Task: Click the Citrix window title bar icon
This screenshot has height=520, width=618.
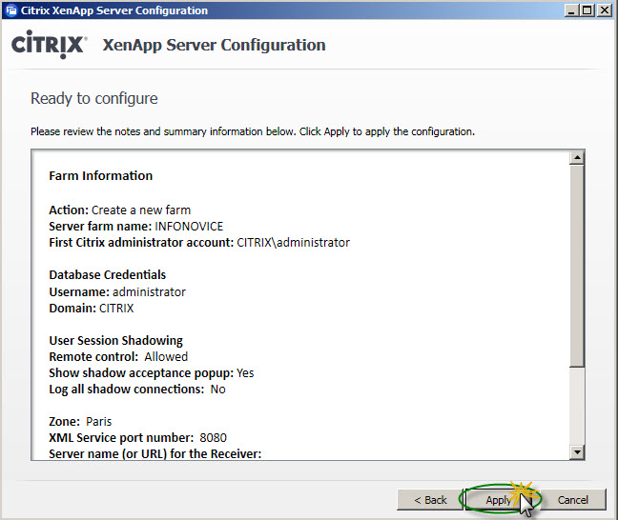Action: click(11, 10)
